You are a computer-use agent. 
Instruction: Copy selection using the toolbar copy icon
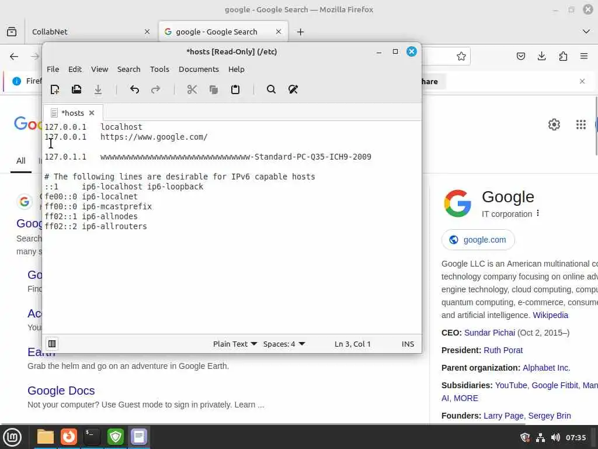pos(214,89)
